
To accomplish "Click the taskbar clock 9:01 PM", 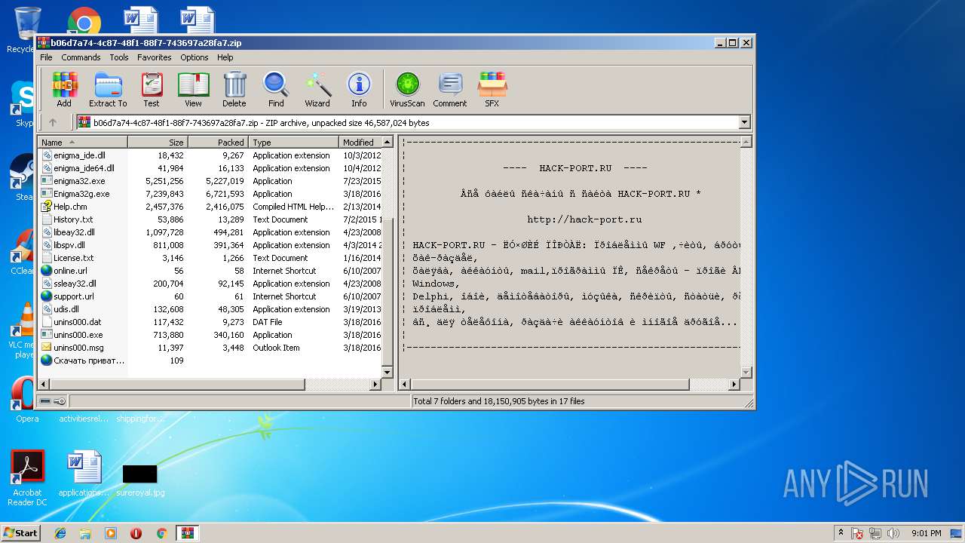I will (926, 533).
